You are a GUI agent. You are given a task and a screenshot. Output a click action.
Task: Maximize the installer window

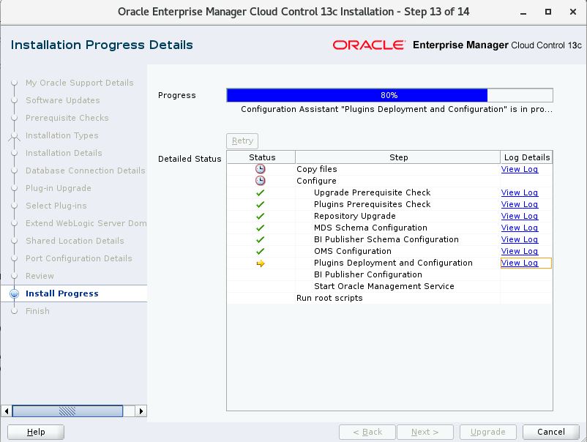pyautogui.click(x=548, y=12)
